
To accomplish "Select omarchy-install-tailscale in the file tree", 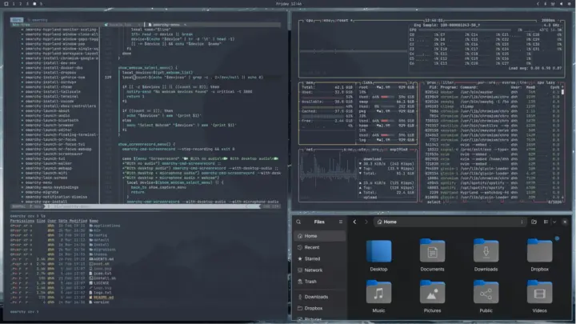I will pos(53,92).
